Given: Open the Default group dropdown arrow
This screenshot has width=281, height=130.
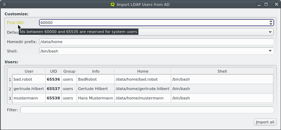Looking at the screenshot, I should pos(270,32).
